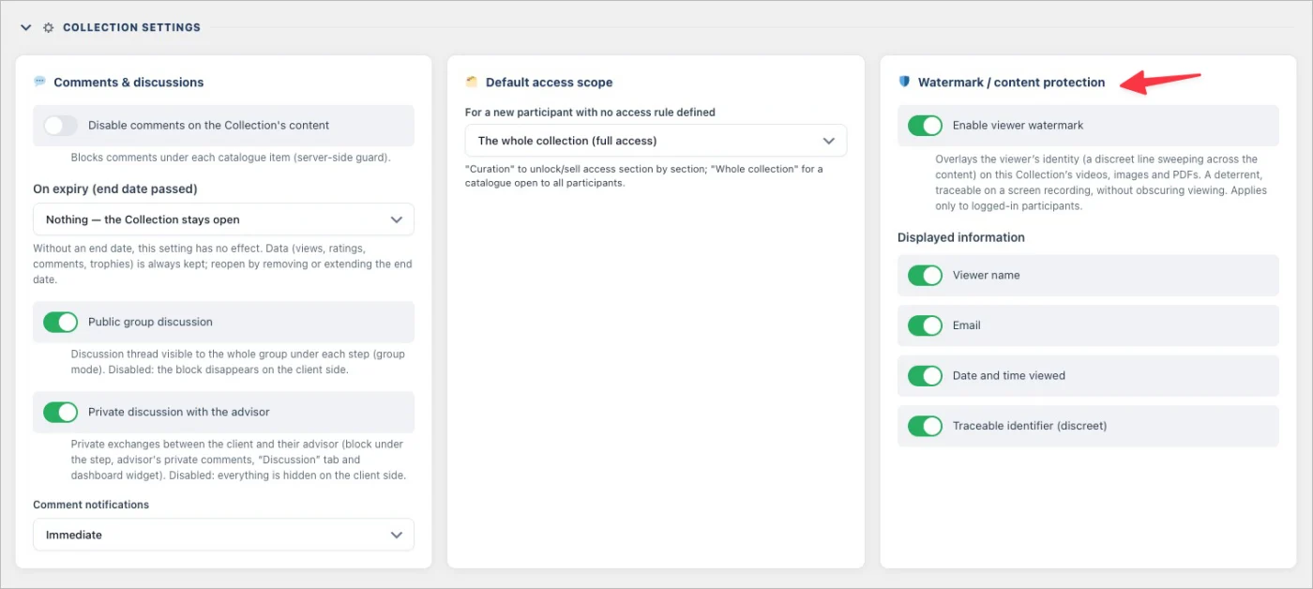Click the 'Discussion thread visible' description
Viewport: 1313px width, 589px height.
(238, 362)
